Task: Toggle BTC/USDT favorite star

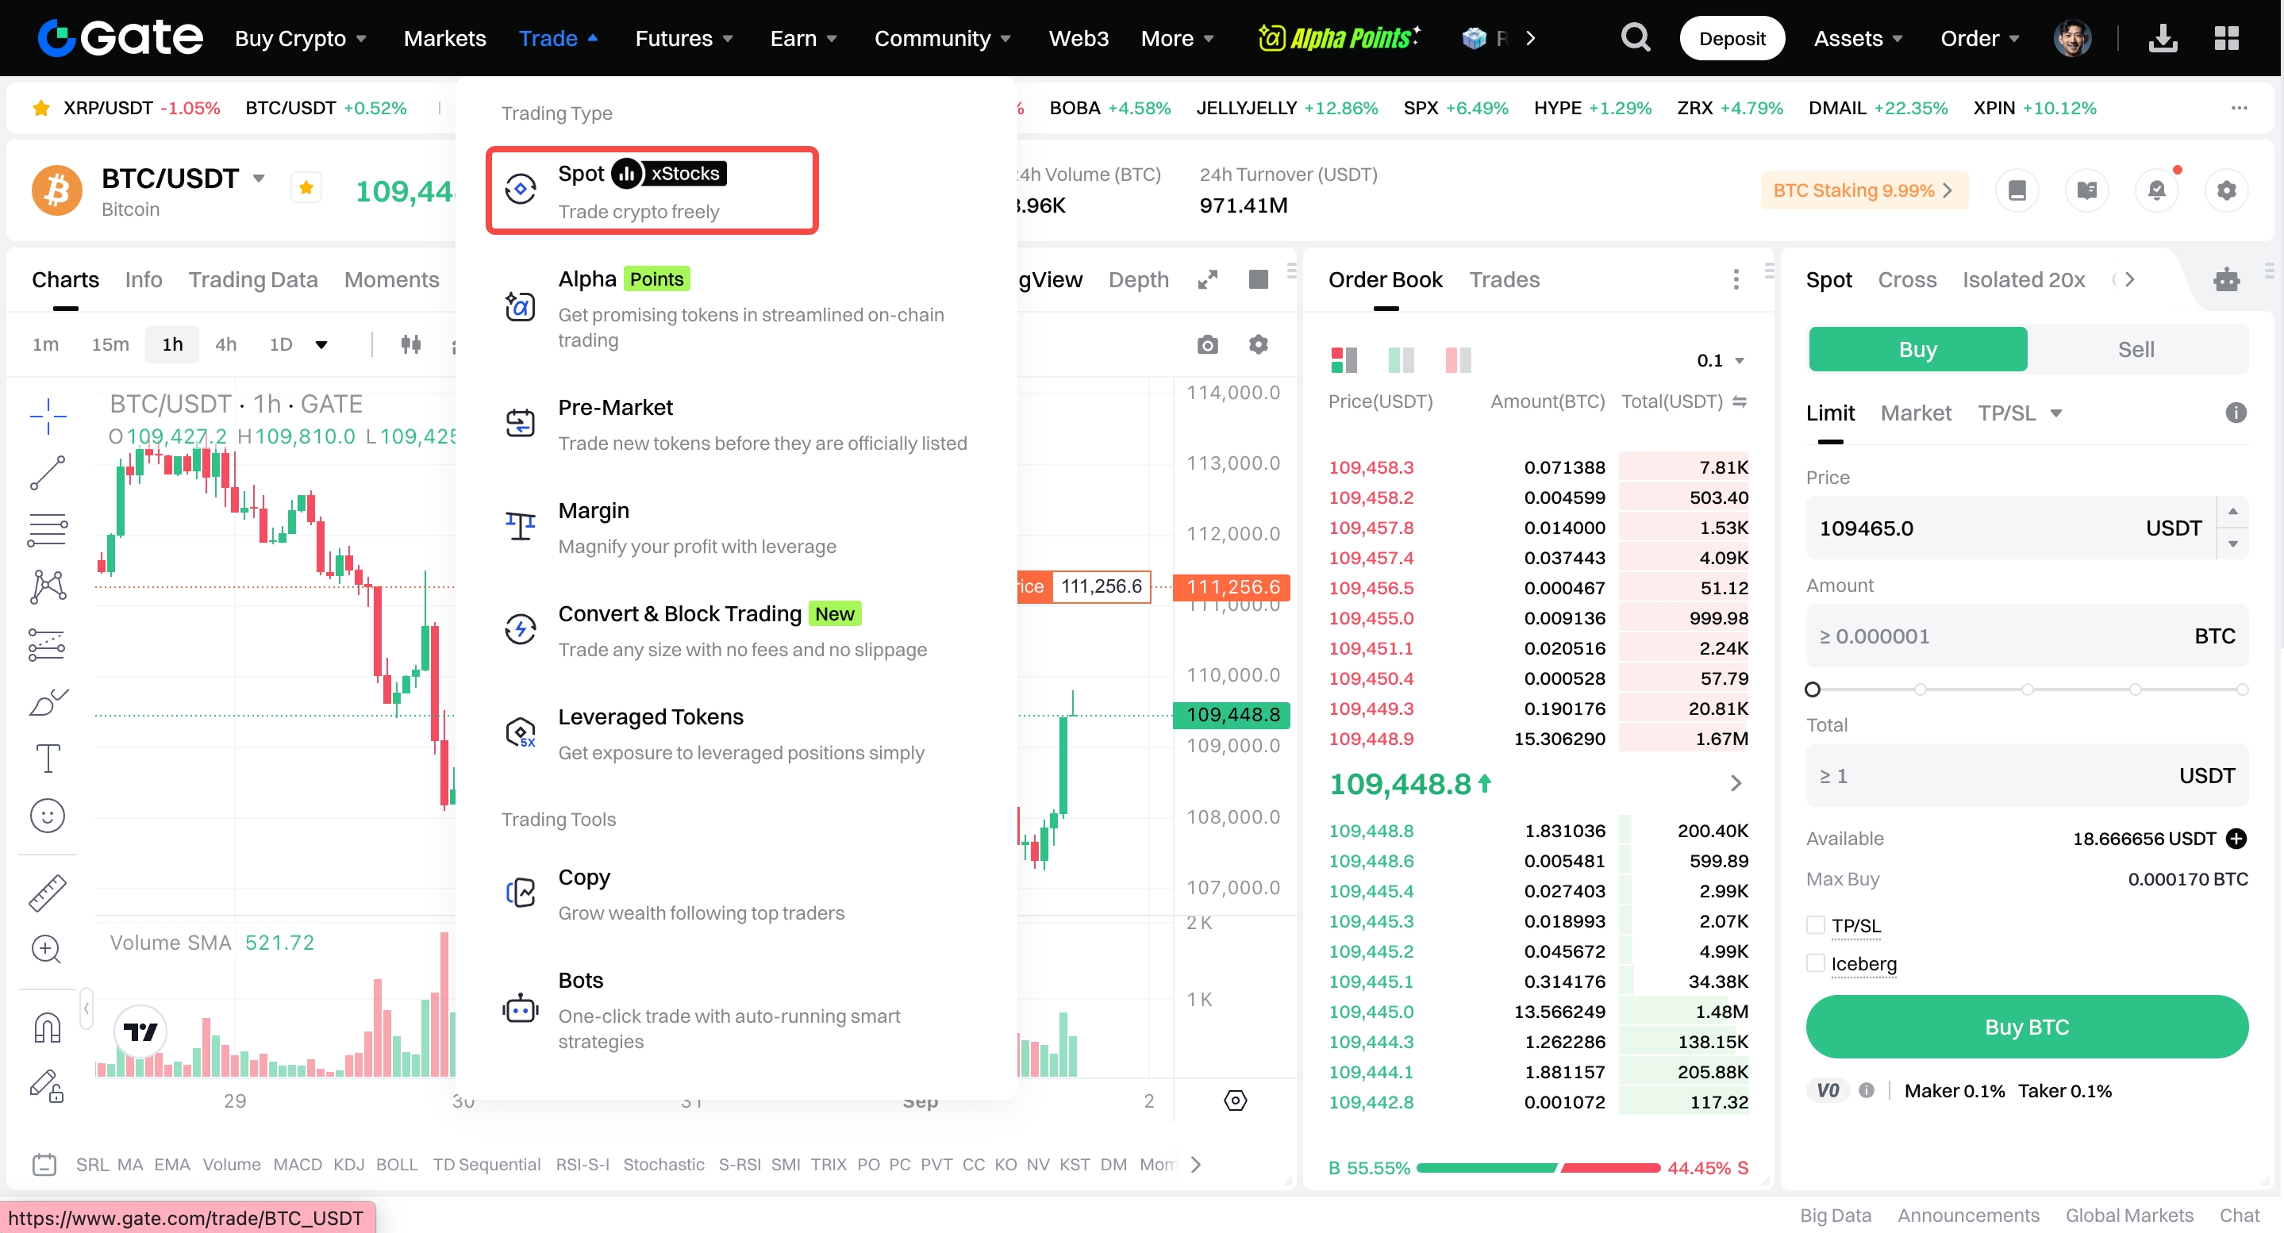Action: click(x=306, y=188)
